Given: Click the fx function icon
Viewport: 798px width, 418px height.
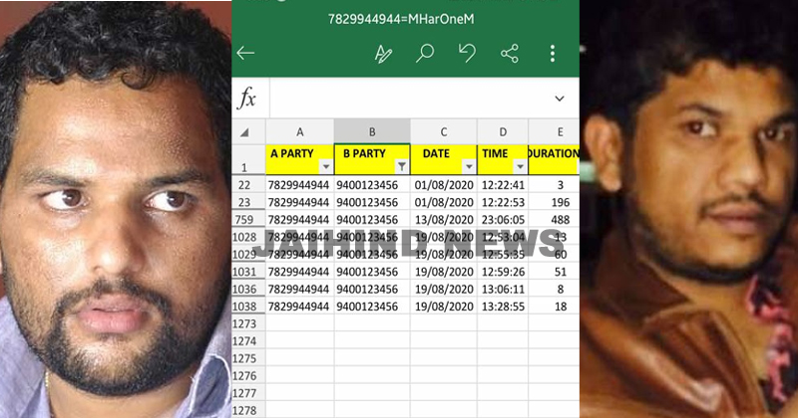Looking at the screenshot, I should tap(246, 98).
